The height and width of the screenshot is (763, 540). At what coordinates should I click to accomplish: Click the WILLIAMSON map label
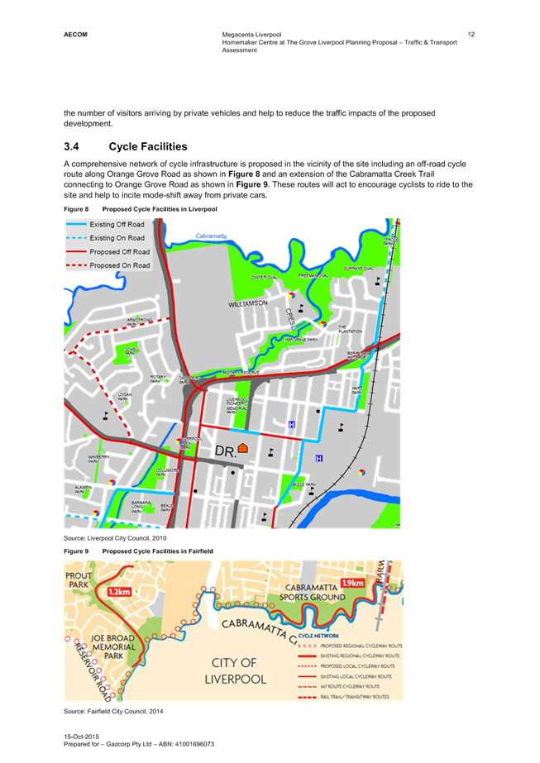click(x=248, y=303)
